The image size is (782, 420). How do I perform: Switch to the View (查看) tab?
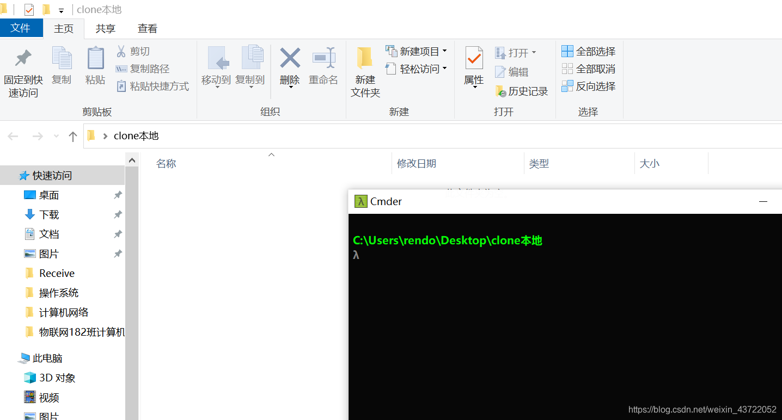147,29
